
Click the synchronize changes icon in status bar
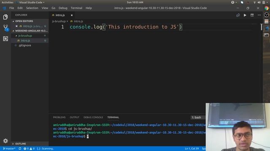pyautogui.click(x=20, y=148)
